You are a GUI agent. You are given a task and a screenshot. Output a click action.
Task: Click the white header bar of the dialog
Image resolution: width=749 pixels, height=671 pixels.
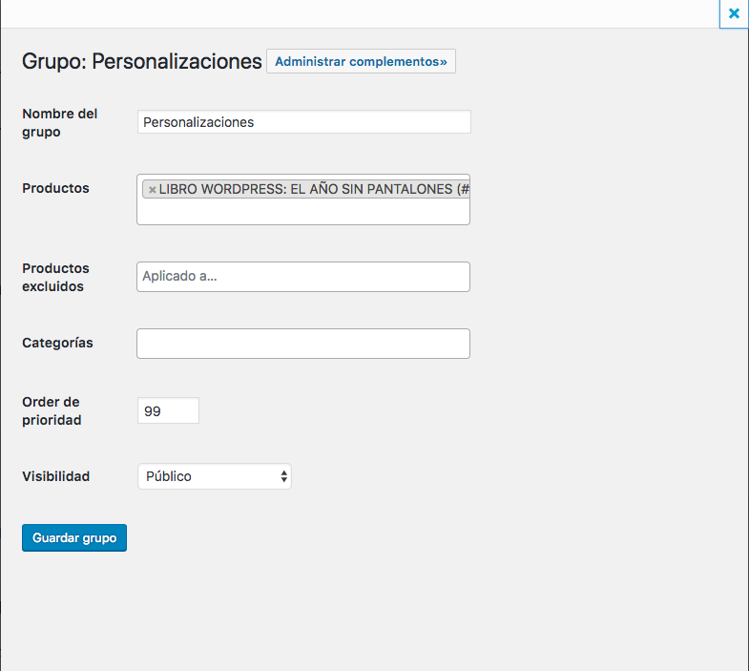(363, 13)
